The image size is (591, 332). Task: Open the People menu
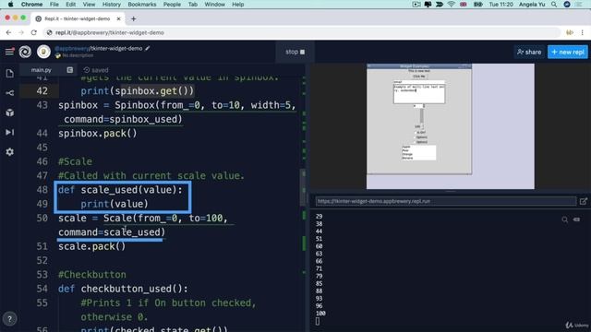[x=172, y=5]
